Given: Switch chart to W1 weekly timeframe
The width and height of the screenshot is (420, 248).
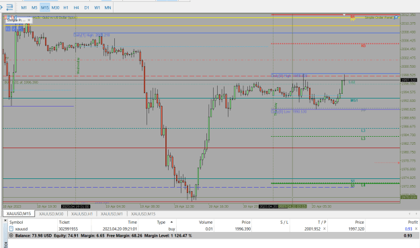Looking at the screenshot, I should [x=97, y=8].
